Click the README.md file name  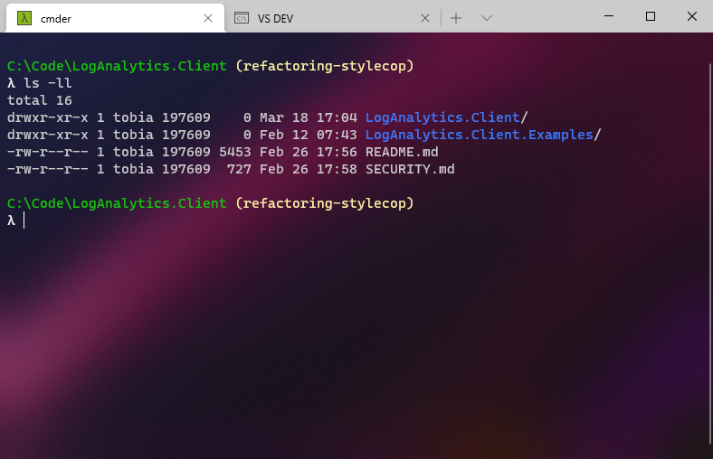[402, 152]
